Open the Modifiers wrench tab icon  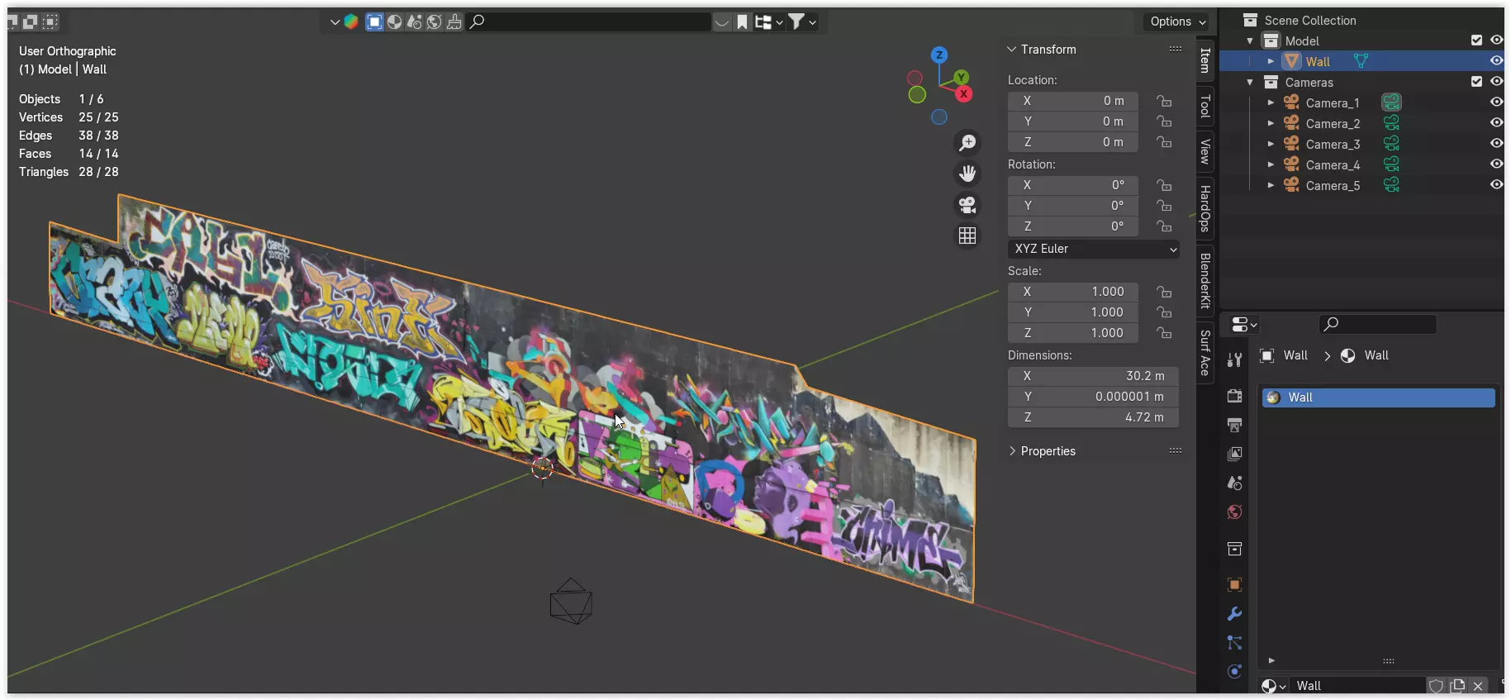(x=1234, y=613)
